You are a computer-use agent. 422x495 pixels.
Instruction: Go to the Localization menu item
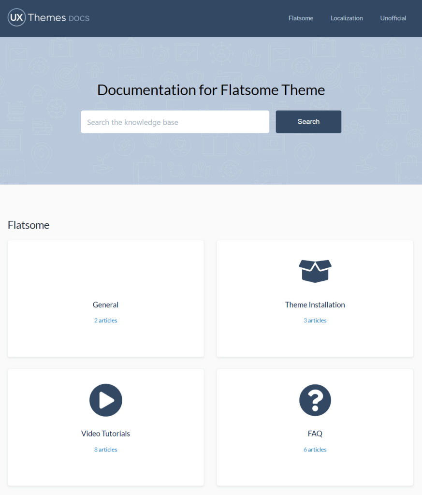pos(347,18)
